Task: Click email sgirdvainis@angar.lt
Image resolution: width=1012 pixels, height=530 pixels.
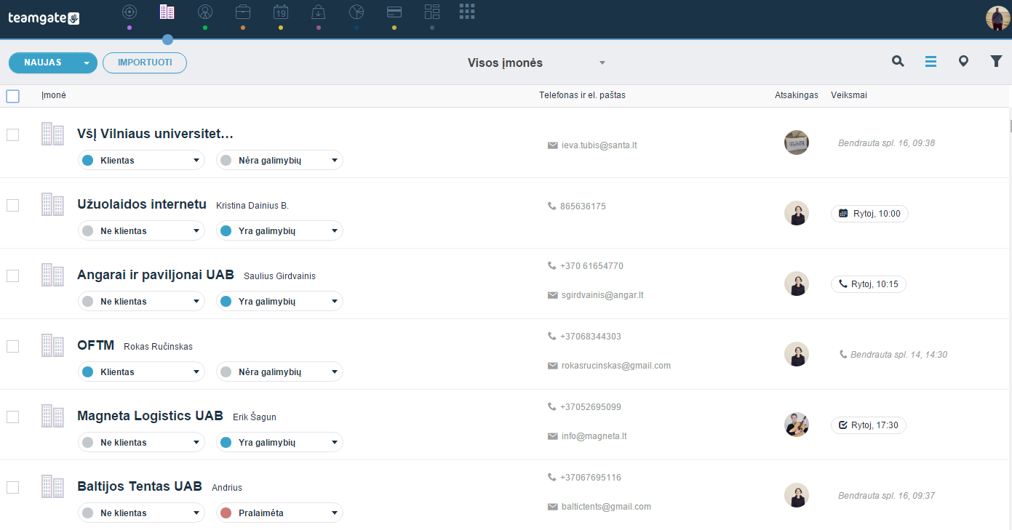Action: click(602, 295)
